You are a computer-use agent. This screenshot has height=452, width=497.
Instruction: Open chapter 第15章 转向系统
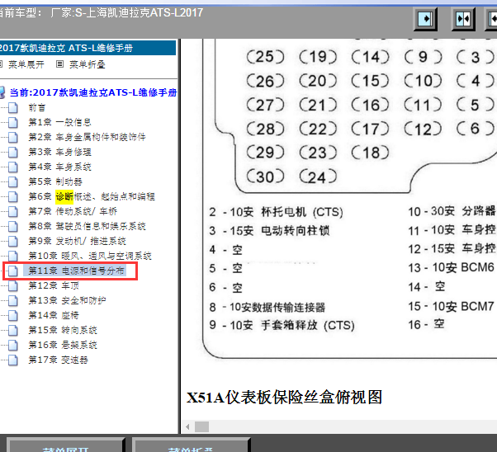click(63, 330)
